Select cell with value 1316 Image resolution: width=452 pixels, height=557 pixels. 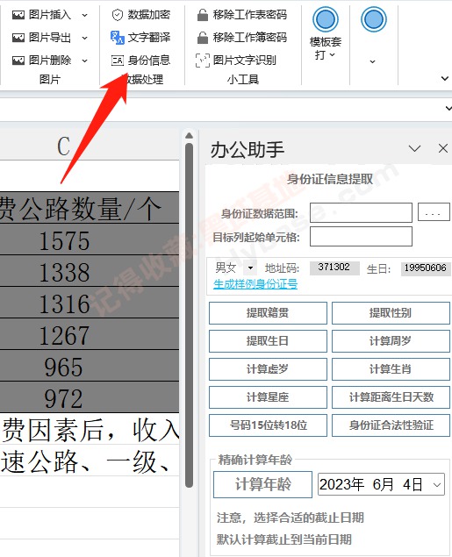[x=90, y=303]
